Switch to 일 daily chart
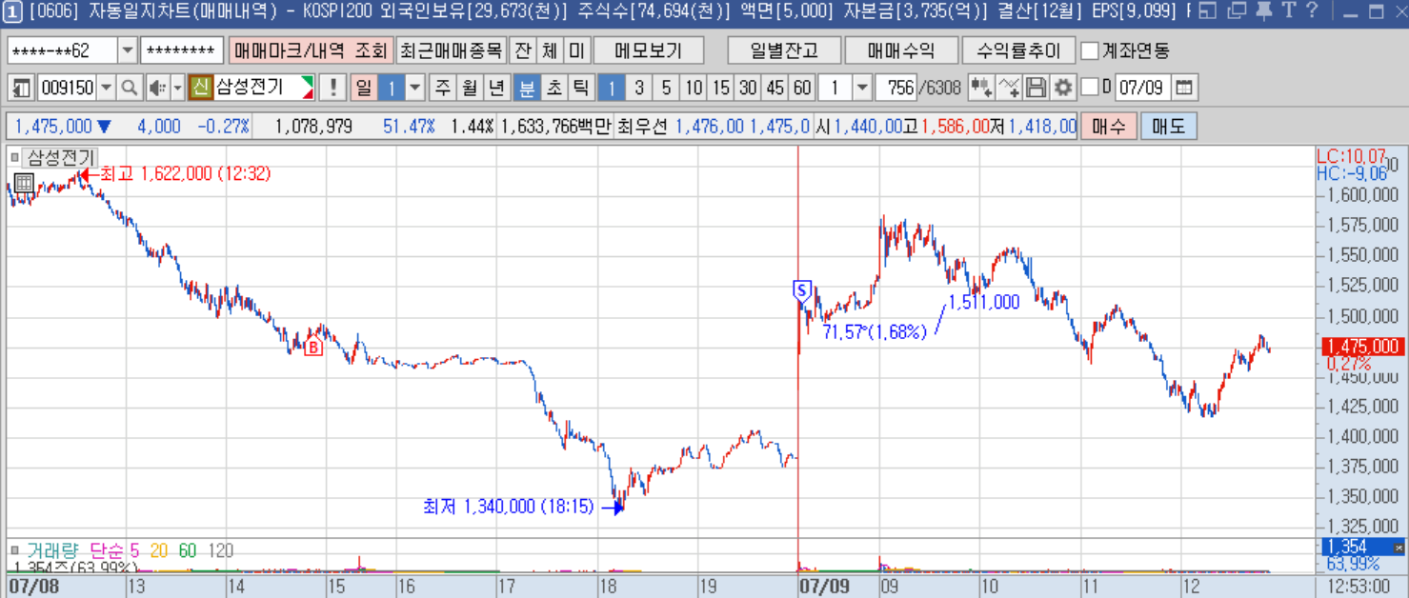The height and width of the screenshot is (598, 1409). (x=364, y=89)
